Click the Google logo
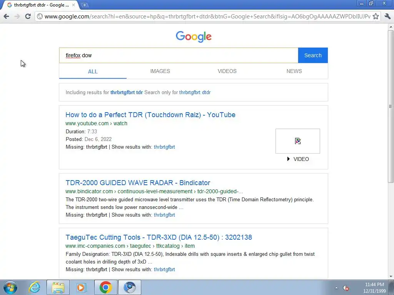Screen dimensions: 394x295 click(x=194, y=36)
